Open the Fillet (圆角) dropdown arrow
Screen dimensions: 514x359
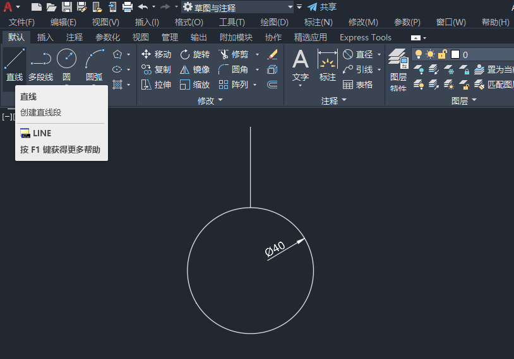coord(258,69)
